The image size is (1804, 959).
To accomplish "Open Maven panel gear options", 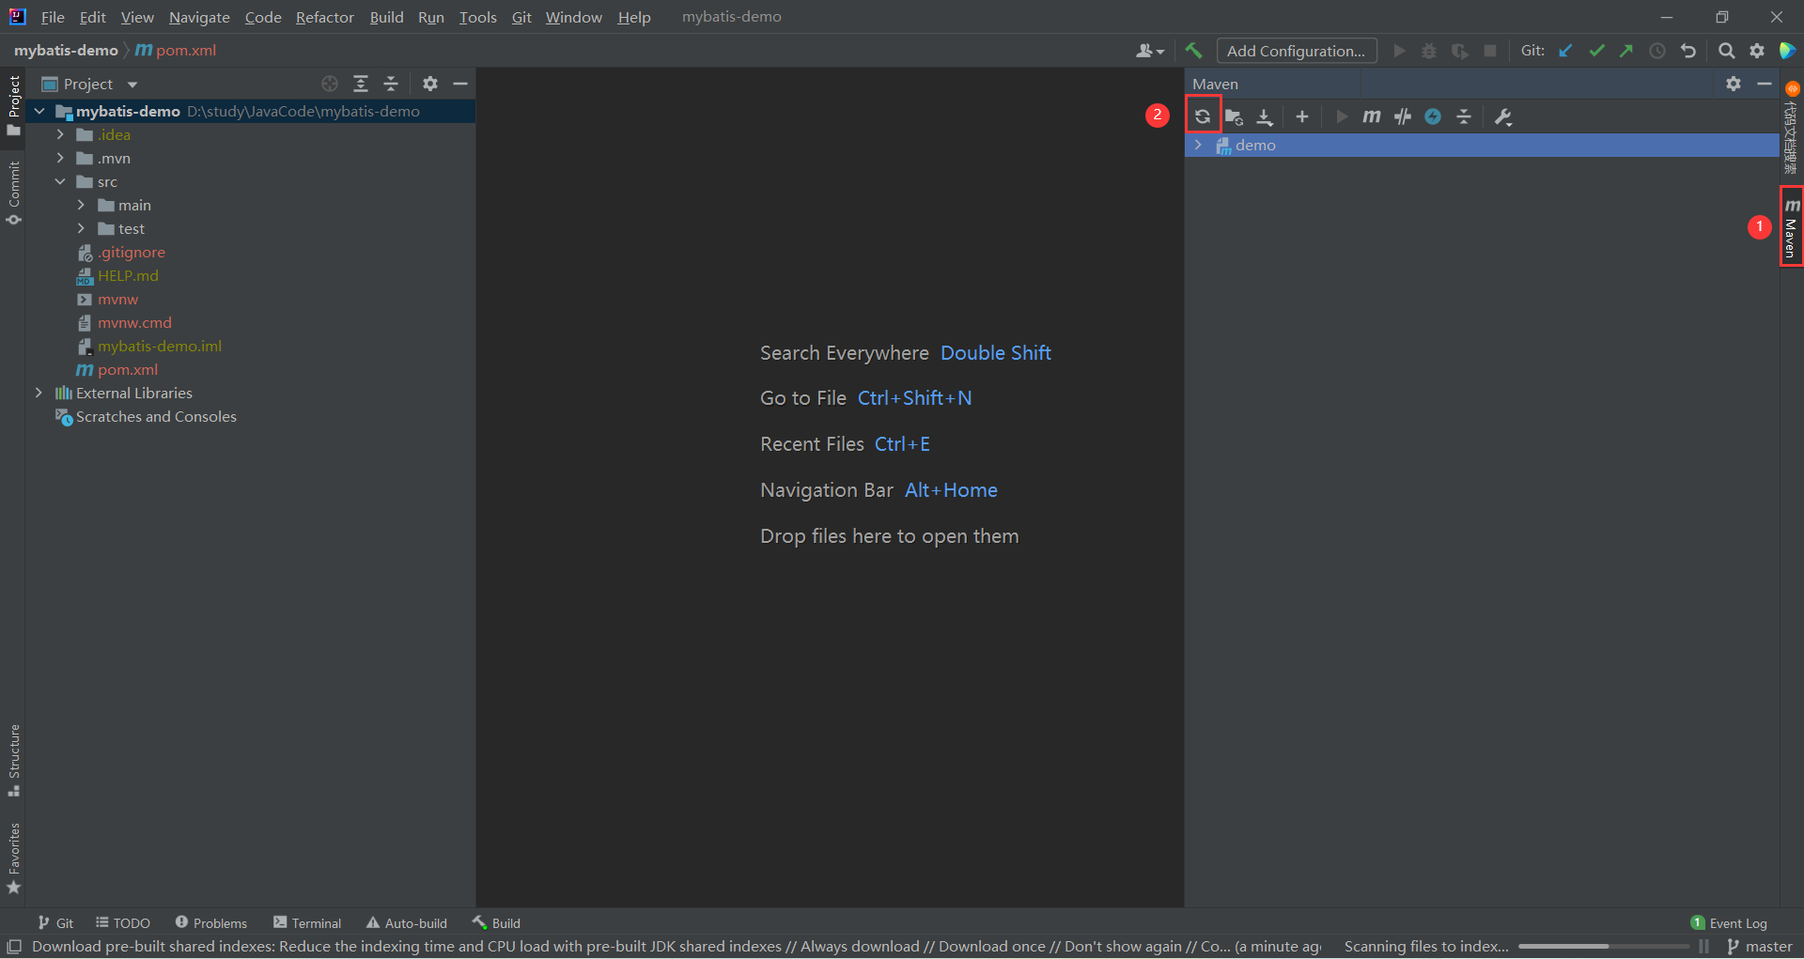I will click(1734, 84).
